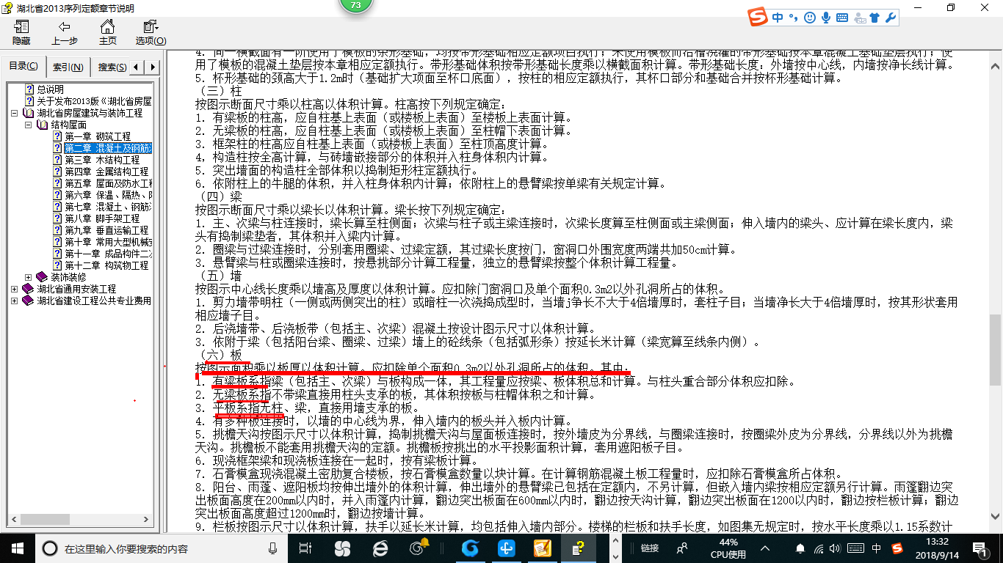Viewport: 1003px width, 563px height.
Task: Go back with 上一步 button
Action: [65, 32]
